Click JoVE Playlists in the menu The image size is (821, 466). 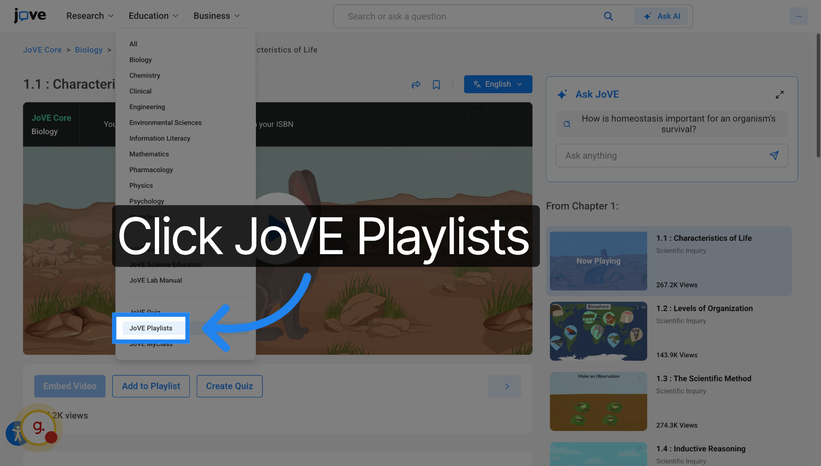[150, 328]
